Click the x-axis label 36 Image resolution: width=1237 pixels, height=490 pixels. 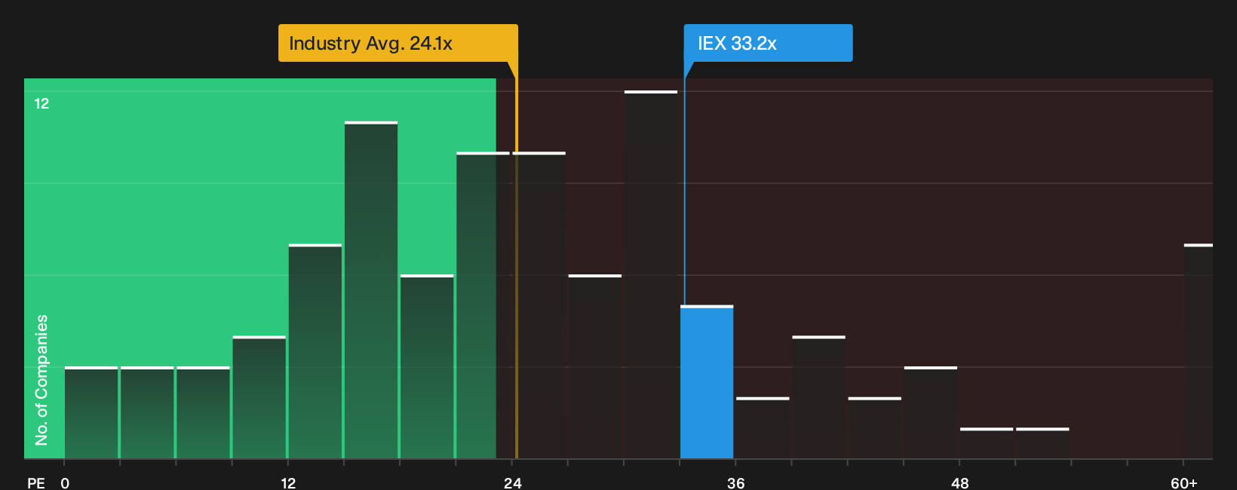click(736, 482)
